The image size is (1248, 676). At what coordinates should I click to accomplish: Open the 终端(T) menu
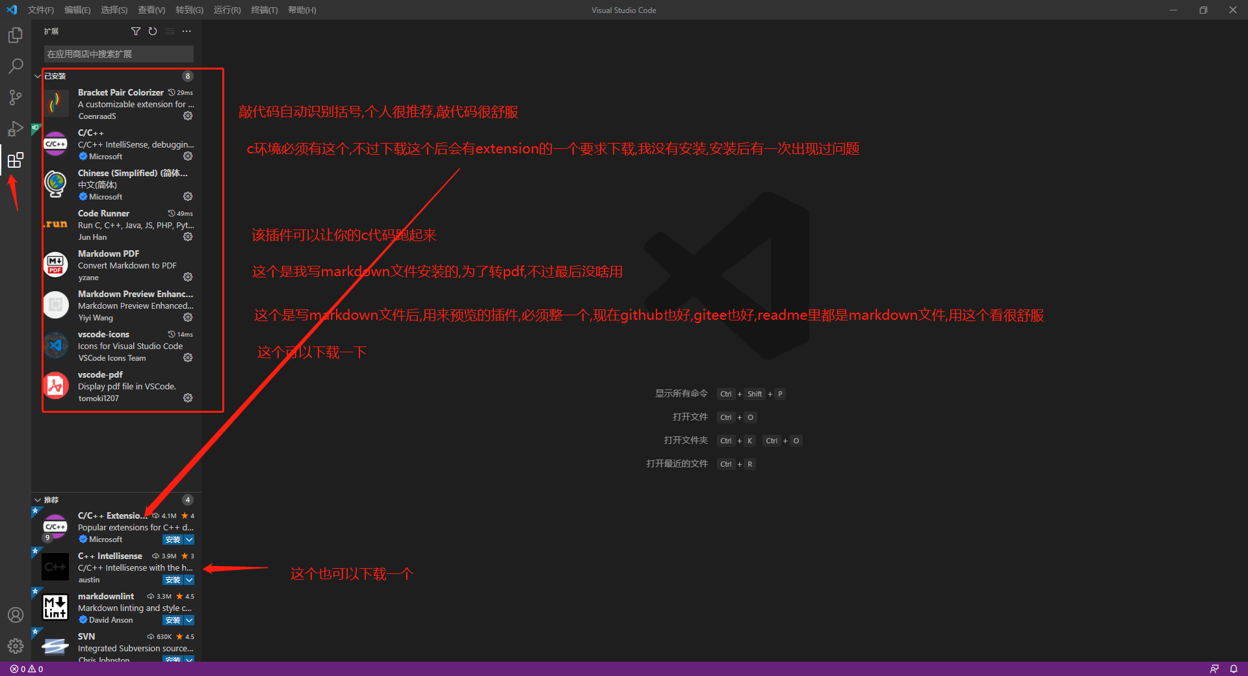(265, 10)
